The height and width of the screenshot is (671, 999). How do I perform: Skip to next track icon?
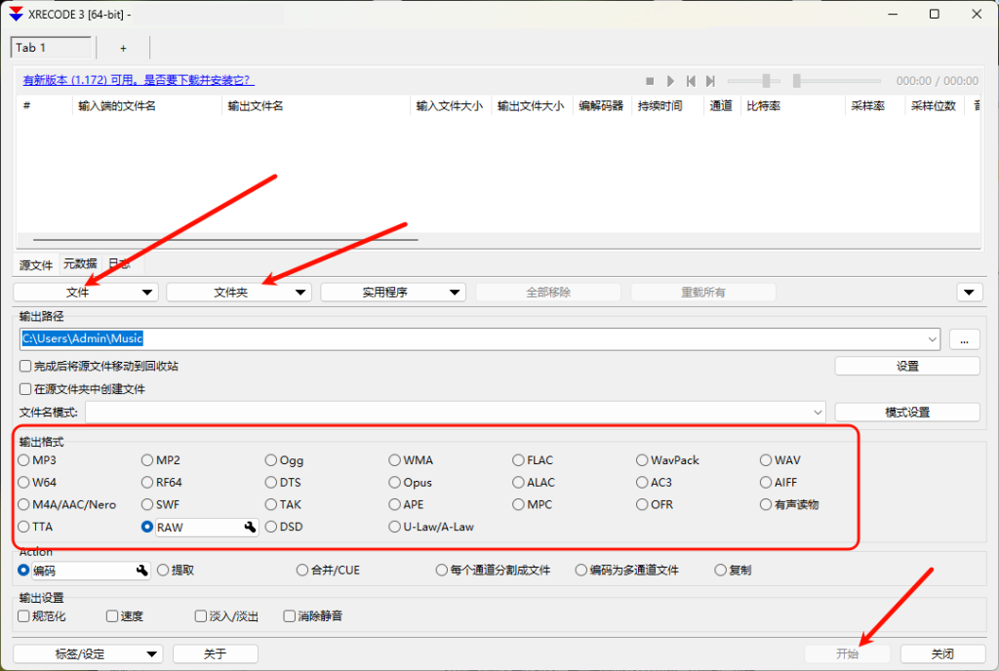click(x=711, y=81)
